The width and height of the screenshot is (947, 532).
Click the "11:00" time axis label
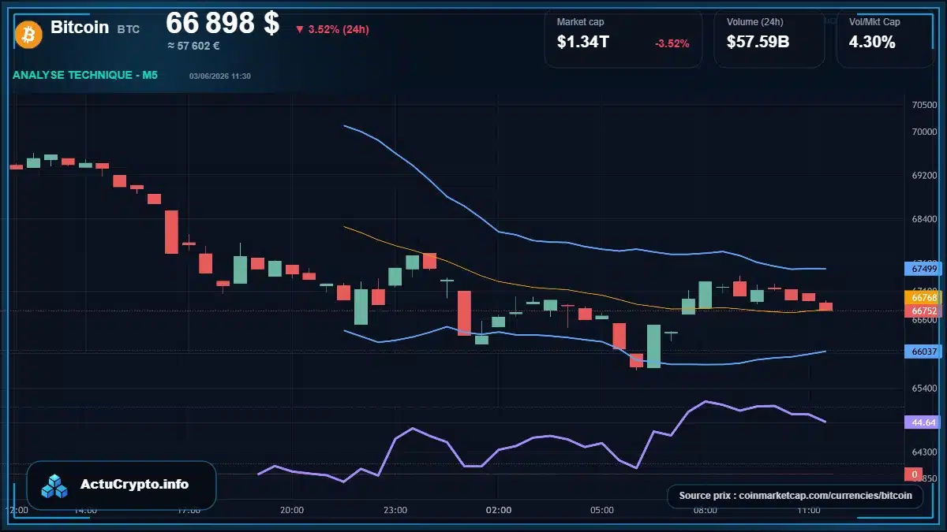pos(808,510)
